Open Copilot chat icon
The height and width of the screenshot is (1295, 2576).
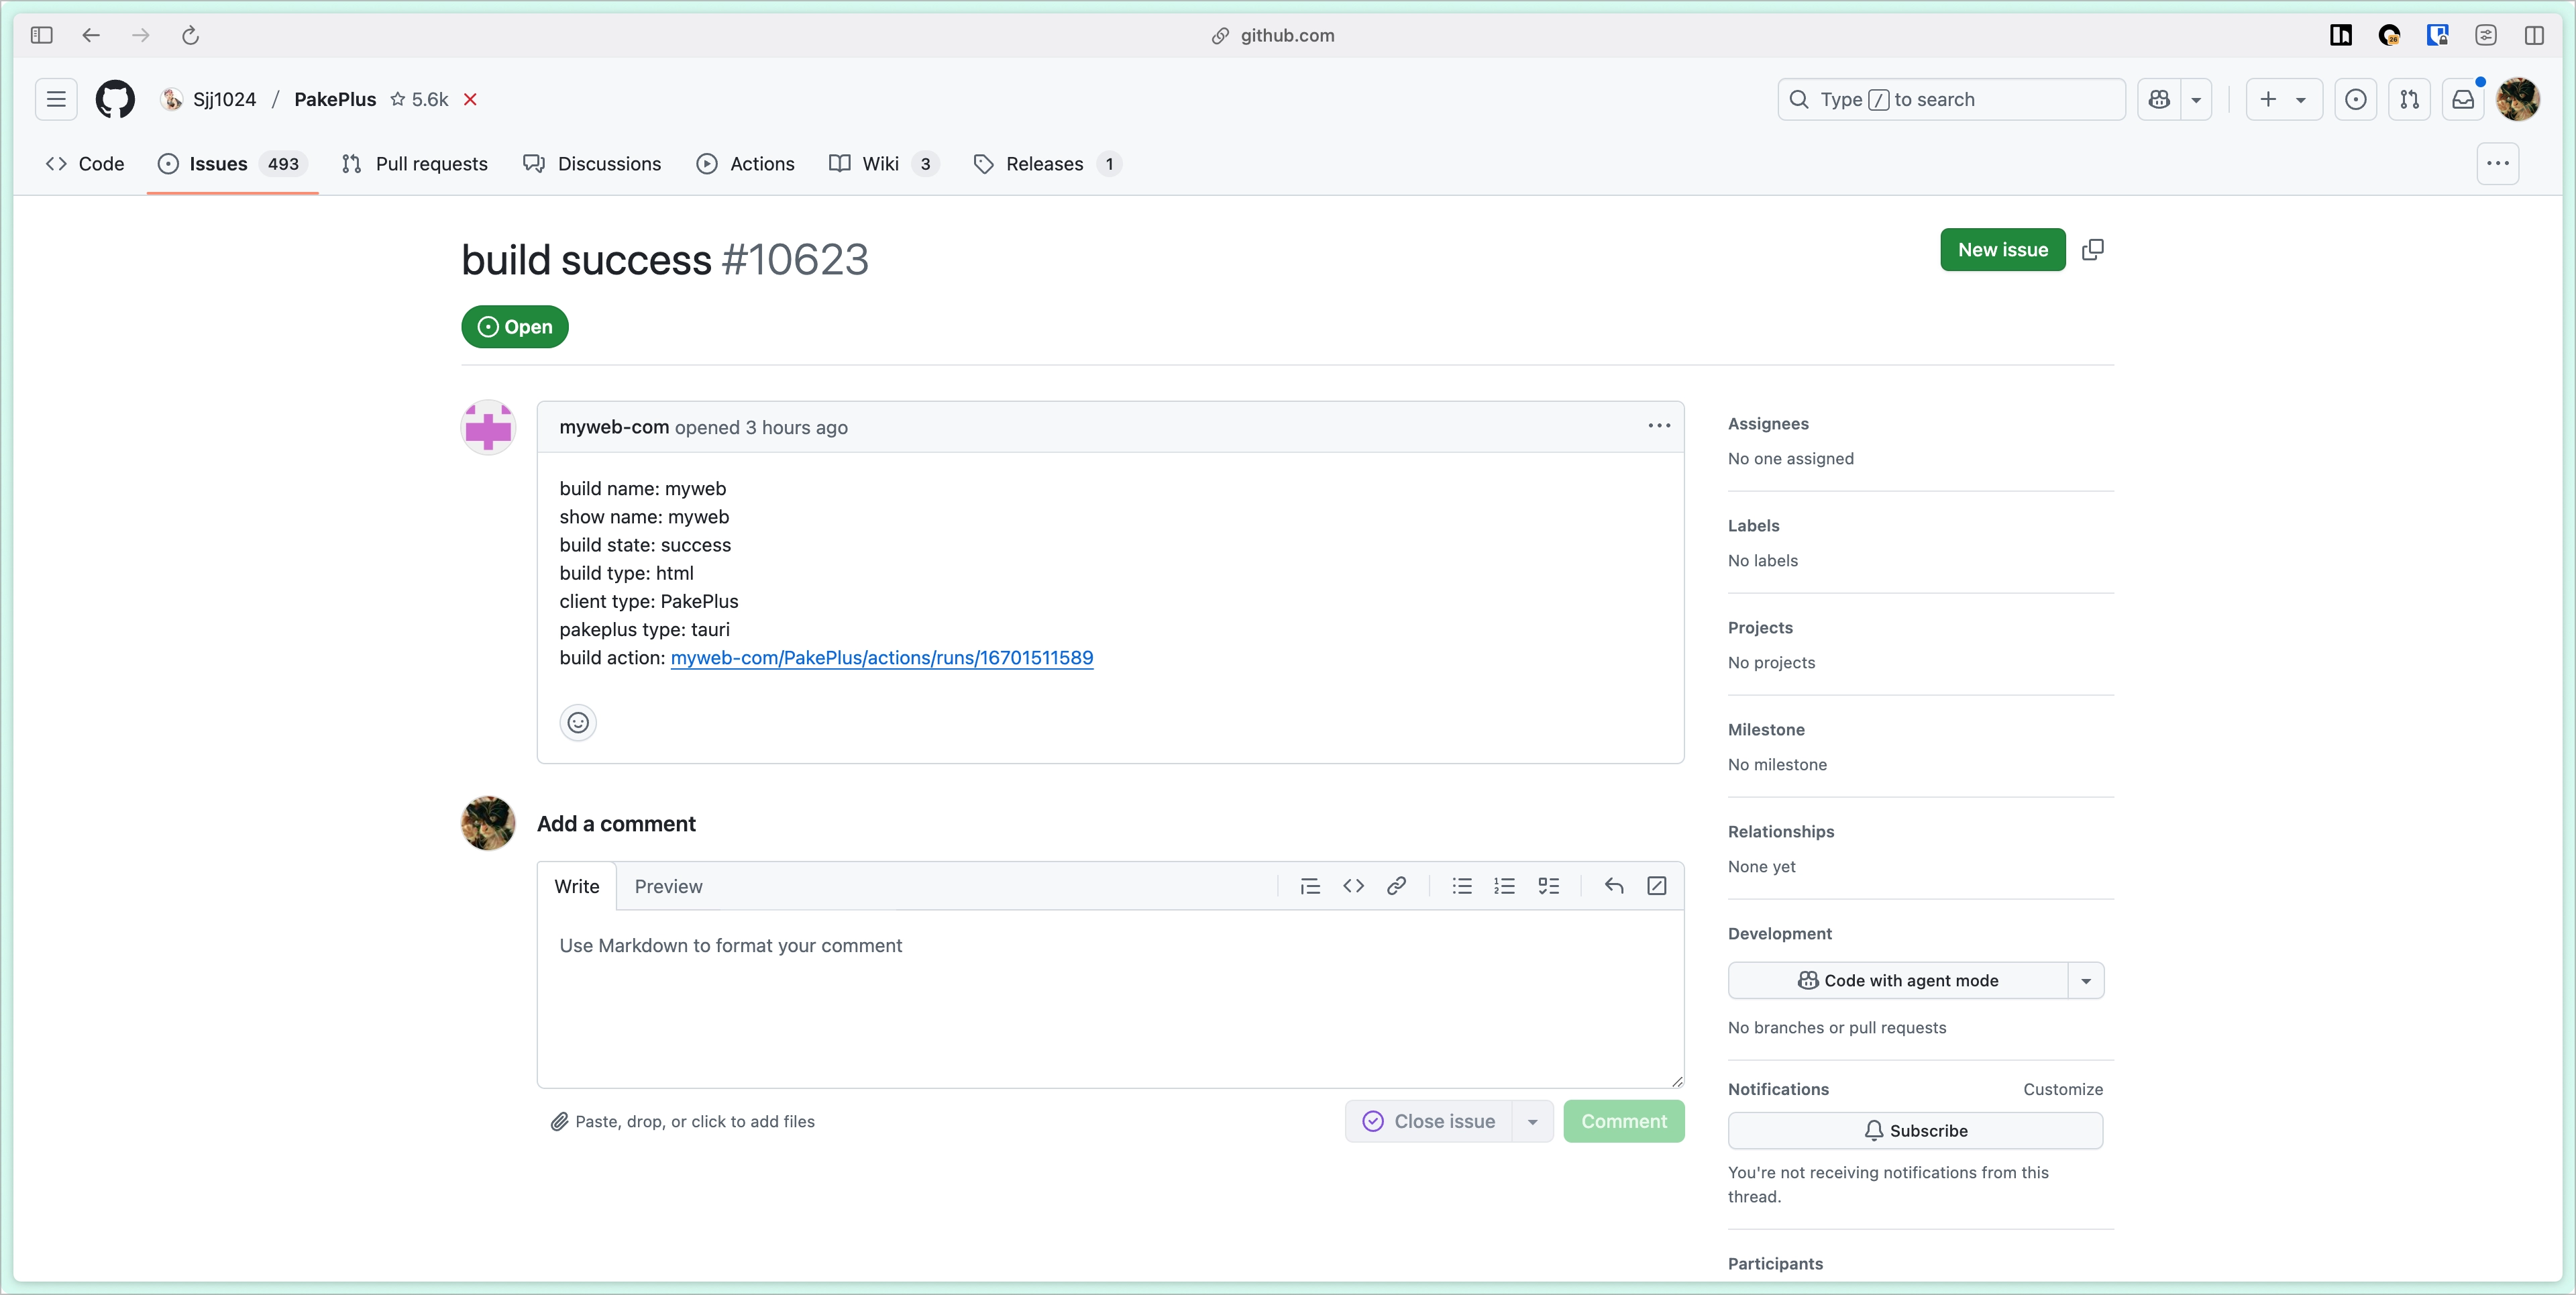pyautogui.click(x=2160, y=99)
